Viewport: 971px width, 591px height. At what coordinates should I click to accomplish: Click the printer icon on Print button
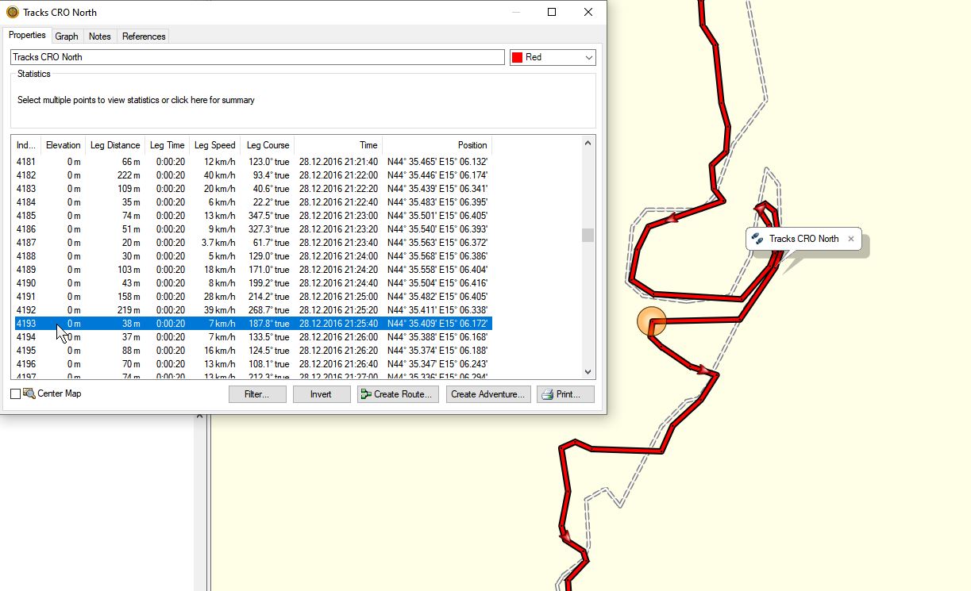tap(546, 394)
